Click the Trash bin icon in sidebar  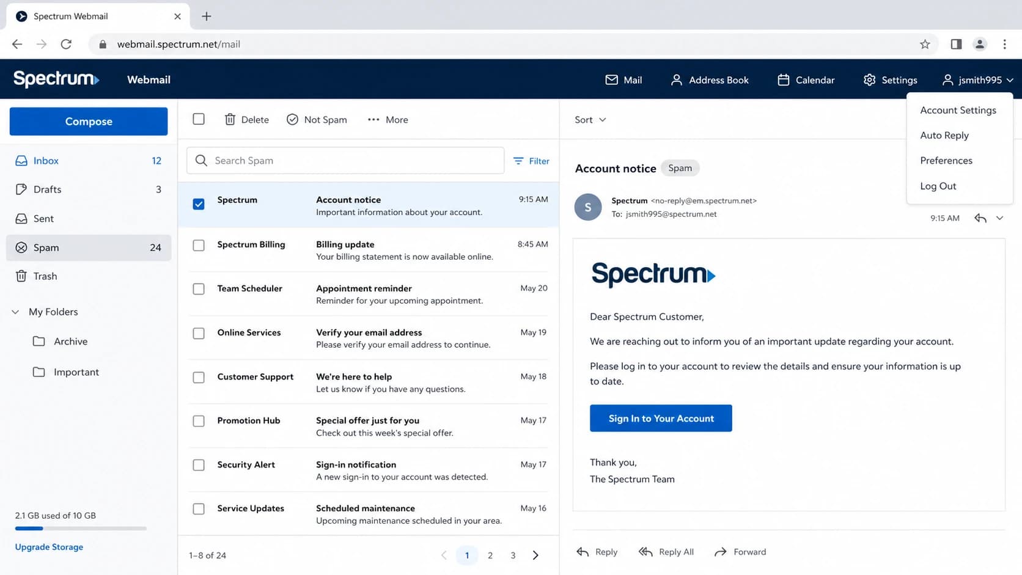coord(21,276)
